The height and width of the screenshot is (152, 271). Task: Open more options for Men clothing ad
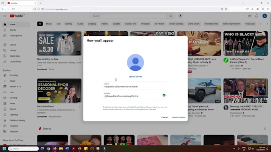pos(80,59)
